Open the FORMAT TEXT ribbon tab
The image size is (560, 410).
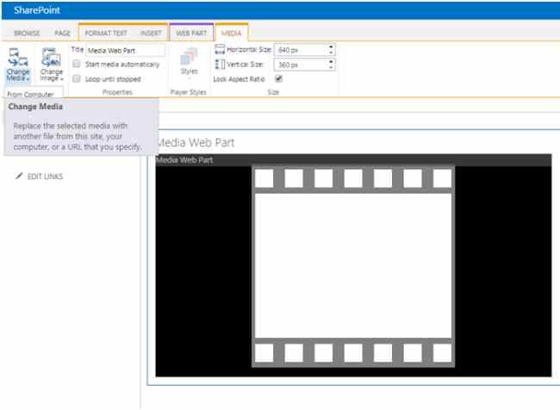coord(106,34)
